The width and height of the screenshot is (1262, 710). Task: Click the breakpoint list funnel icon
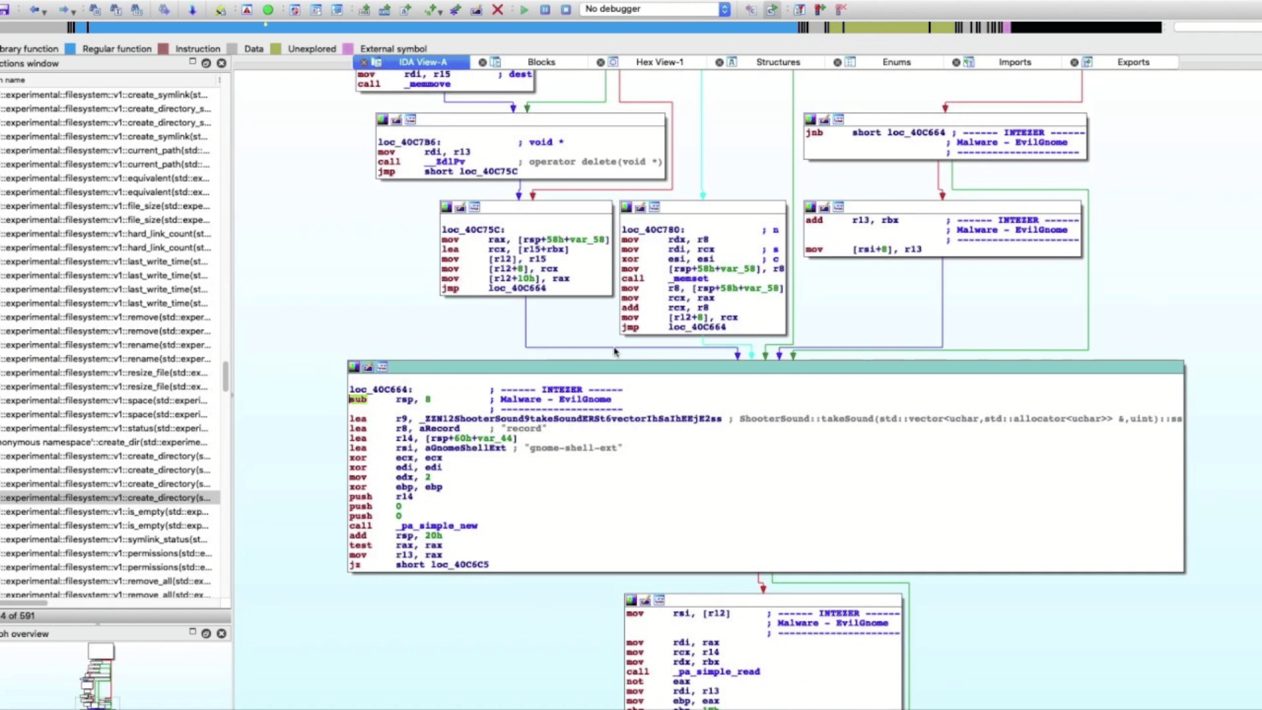(799, 10)
